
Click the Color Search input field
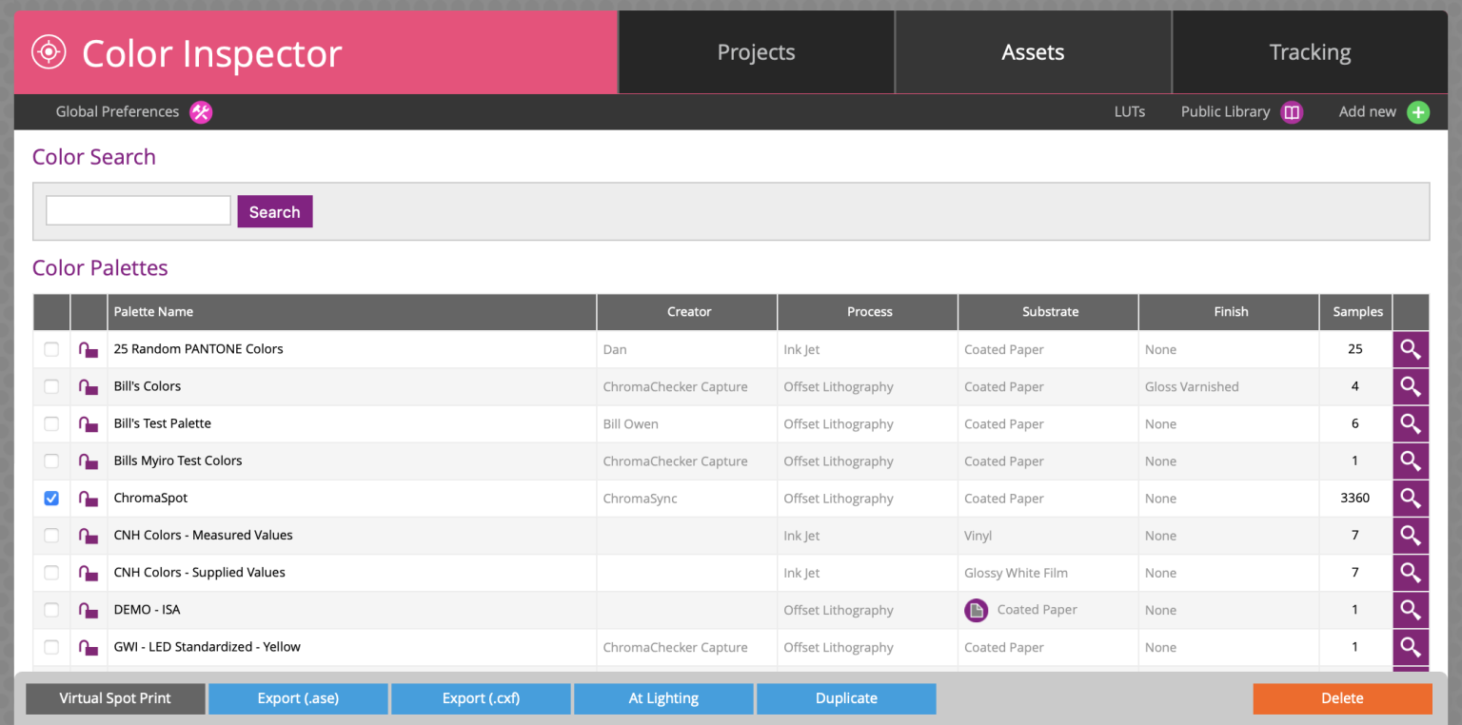[138, 211]
